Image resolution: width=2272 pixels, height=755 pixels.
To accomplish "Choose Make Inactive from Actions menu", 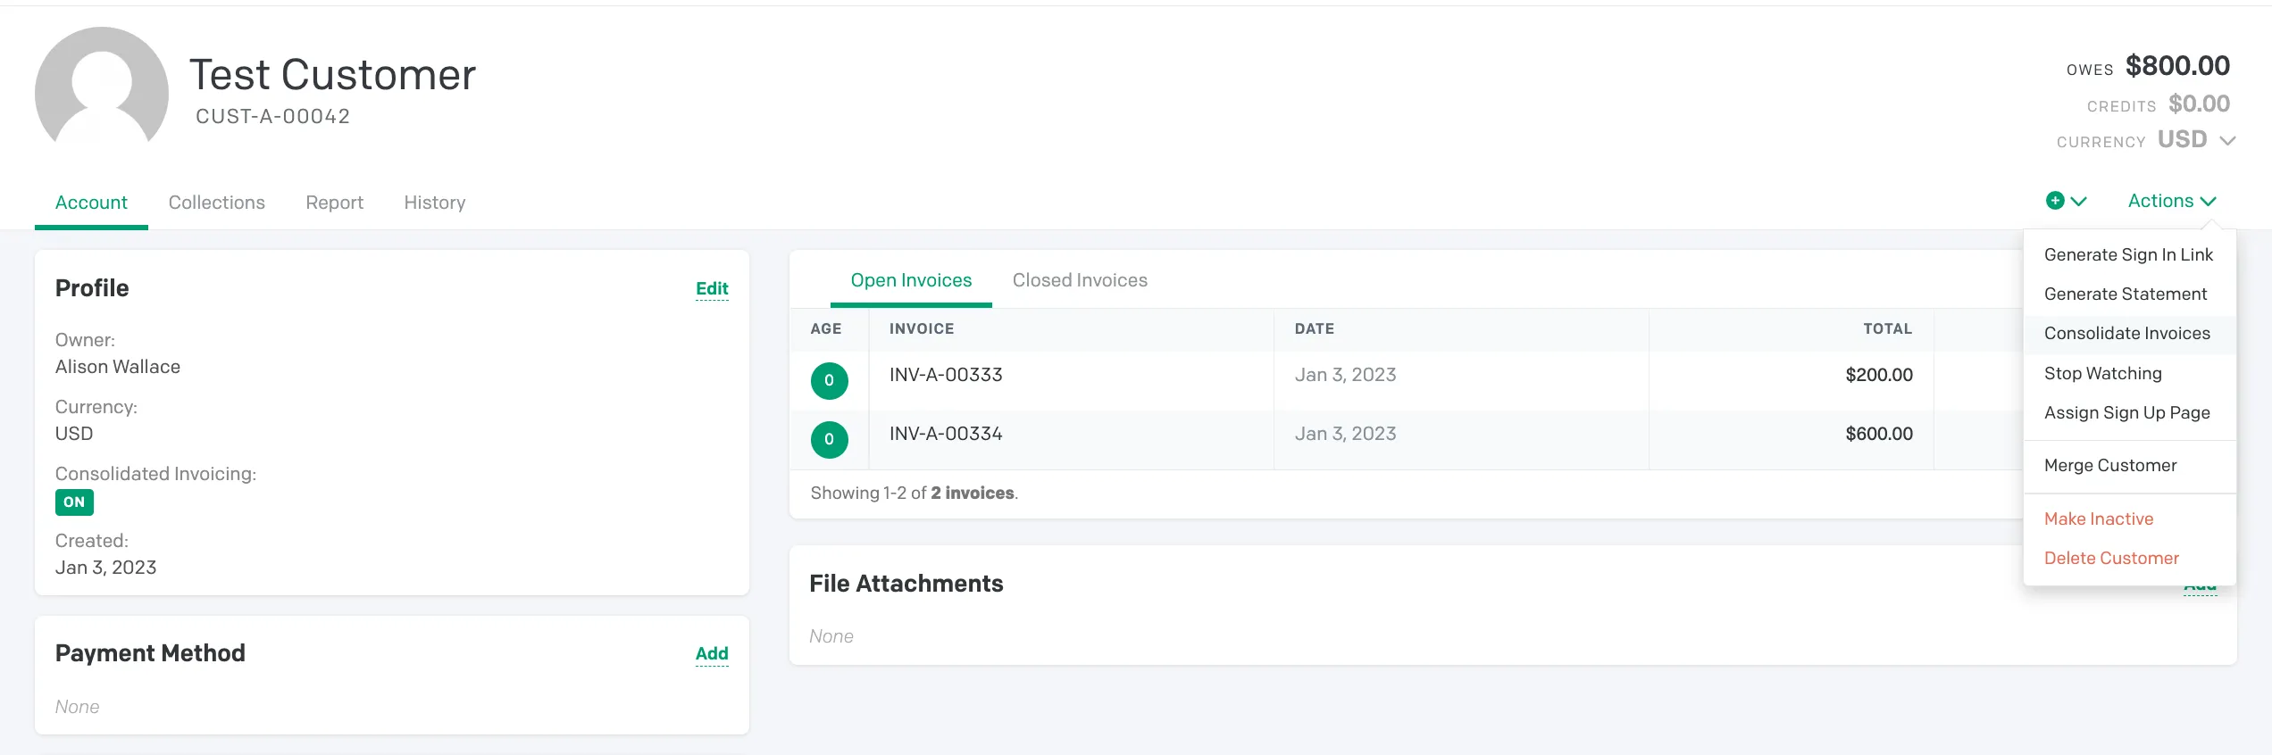I will (2098, 519).
